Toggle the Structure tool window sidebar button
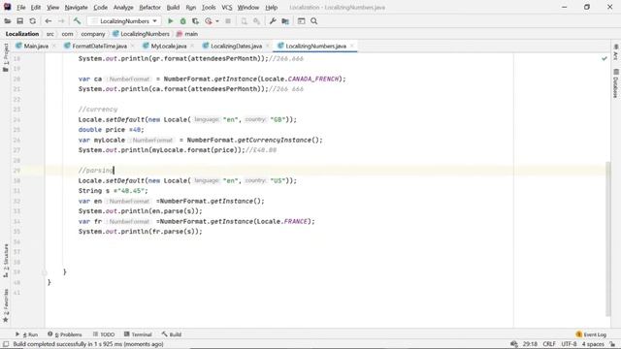The width and height of the screenshot is (621, 349). [x=6, y=260]
